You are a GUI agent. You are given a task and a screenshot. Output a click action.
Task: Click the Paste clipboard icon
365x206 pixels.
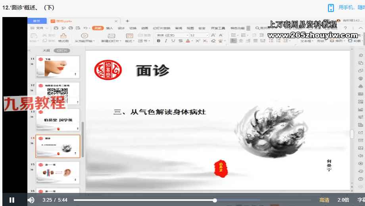34,36
